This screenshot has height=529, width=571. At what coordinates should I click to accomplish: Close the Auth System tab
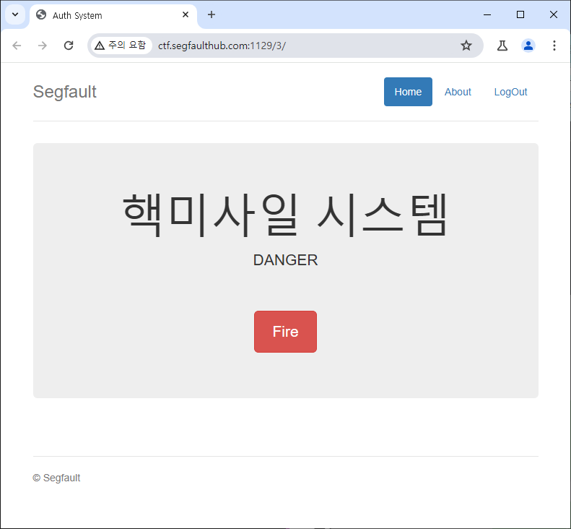click(186, 14)
